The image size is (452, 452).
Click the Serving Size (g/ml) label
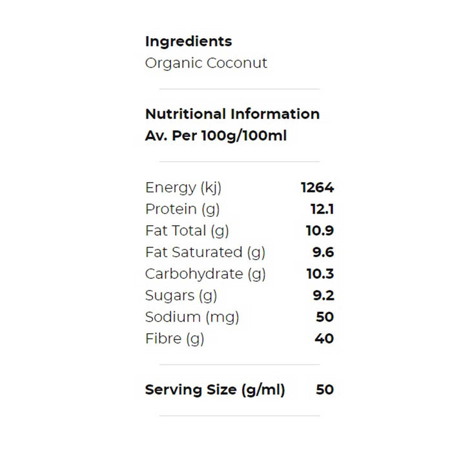pos(215,390)
